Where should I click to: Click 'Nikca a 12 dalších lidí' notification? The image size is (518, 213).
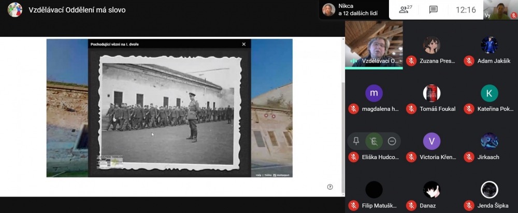(353, 10)
